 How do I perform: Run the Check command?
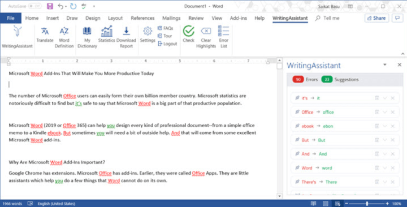click(188, 34)
